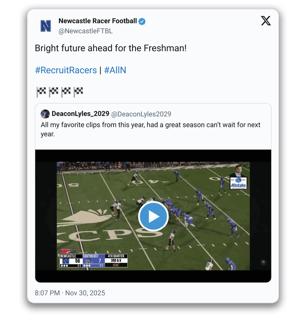Open the #RecruitRacers hashtag
This screenshot has height=317, width=306.
click(x=66, y=70)
